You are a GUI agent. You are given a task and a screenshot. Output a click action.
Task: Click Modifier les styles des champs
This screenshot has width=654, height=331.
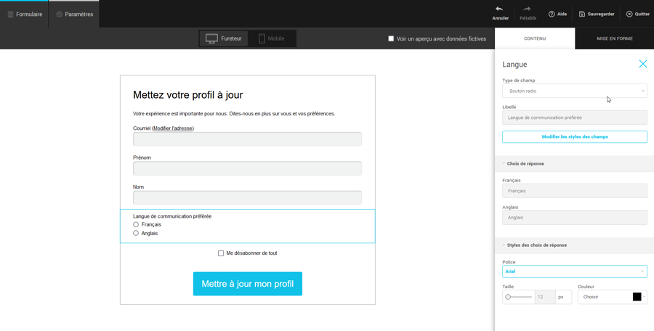point(574,136)
